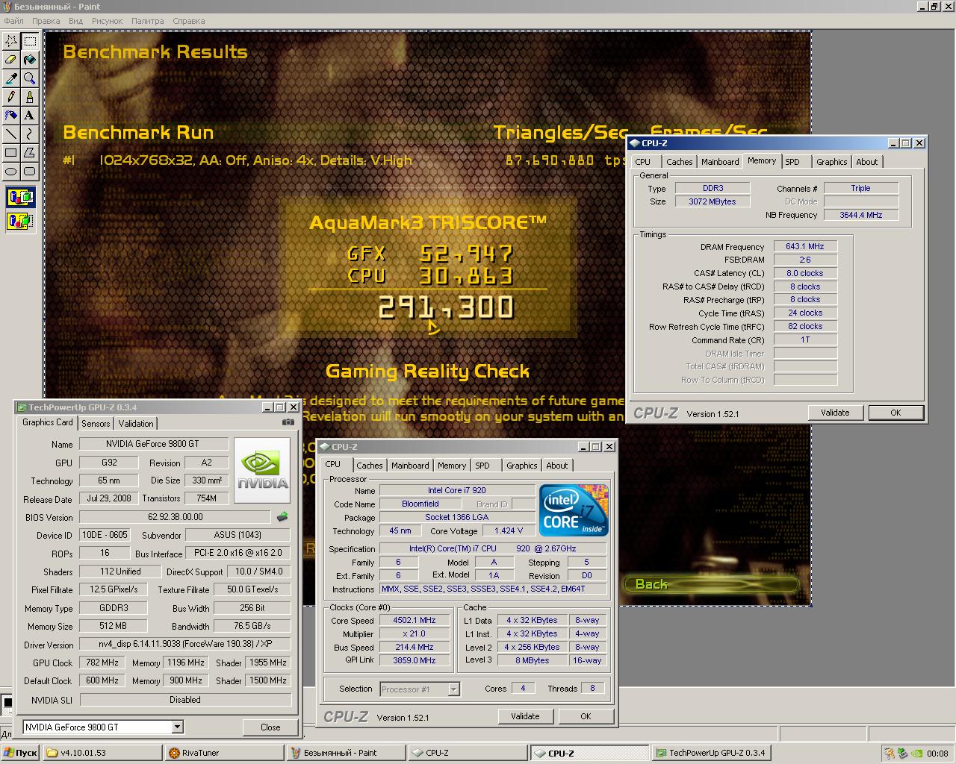
Task: Open the Processor #1 selection dropdown in CPU-Z
Action: tap(453, 689)
